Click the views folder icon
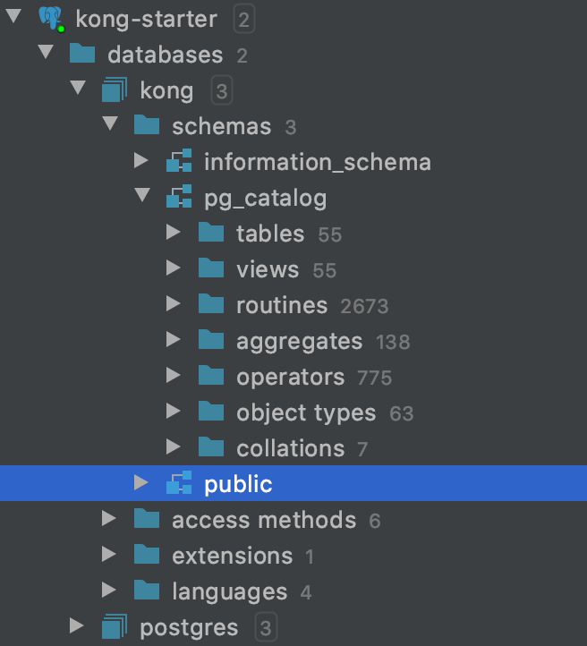Image resolution: width=587 pixels, height=646 pixels. [x=211, y=268]
